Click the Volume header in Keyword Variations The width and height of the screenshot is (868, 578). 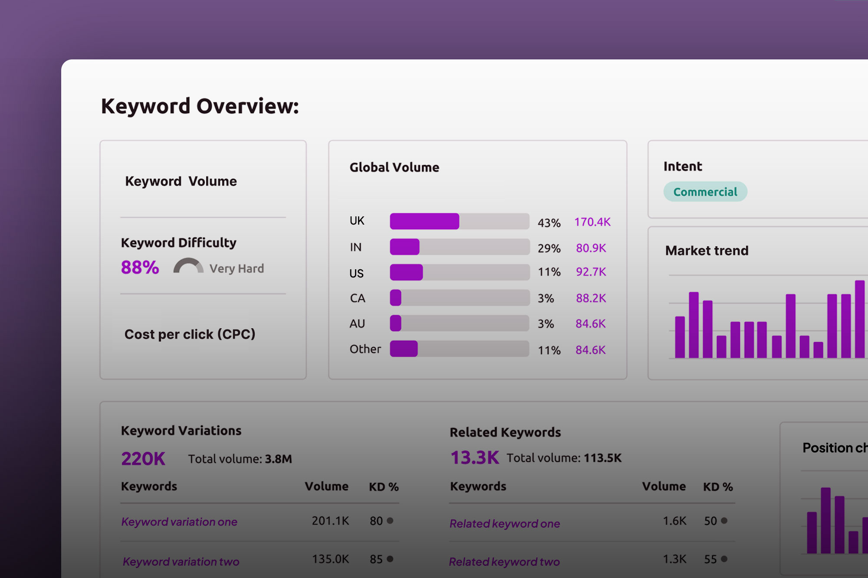326,487
